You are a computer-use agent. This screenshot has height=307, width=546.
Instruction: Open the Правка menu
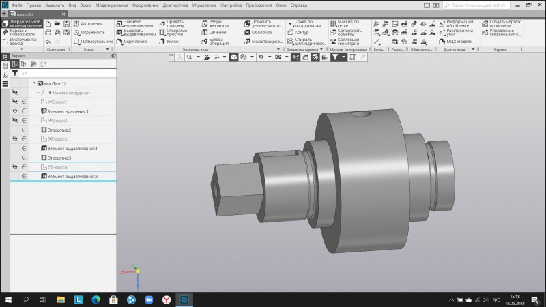point(33,5)
